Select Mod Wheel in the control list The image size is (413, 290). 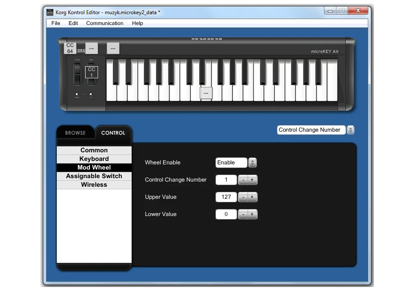point(94,167)
